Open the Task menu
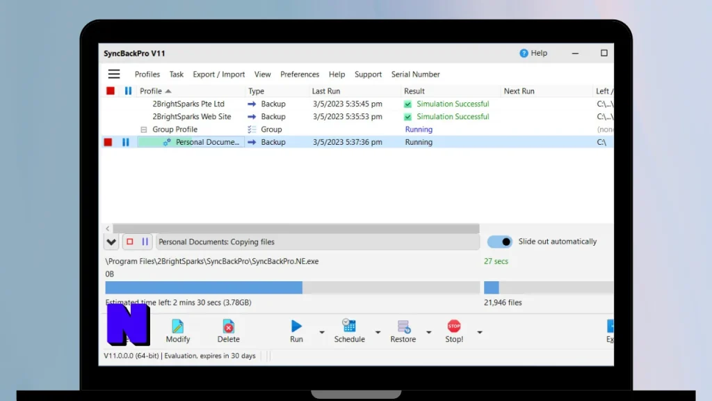Screen dimensions: 712x401 click(176, 74)
